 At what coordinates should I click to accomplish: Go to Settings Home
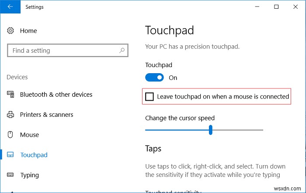click(28, 30)
